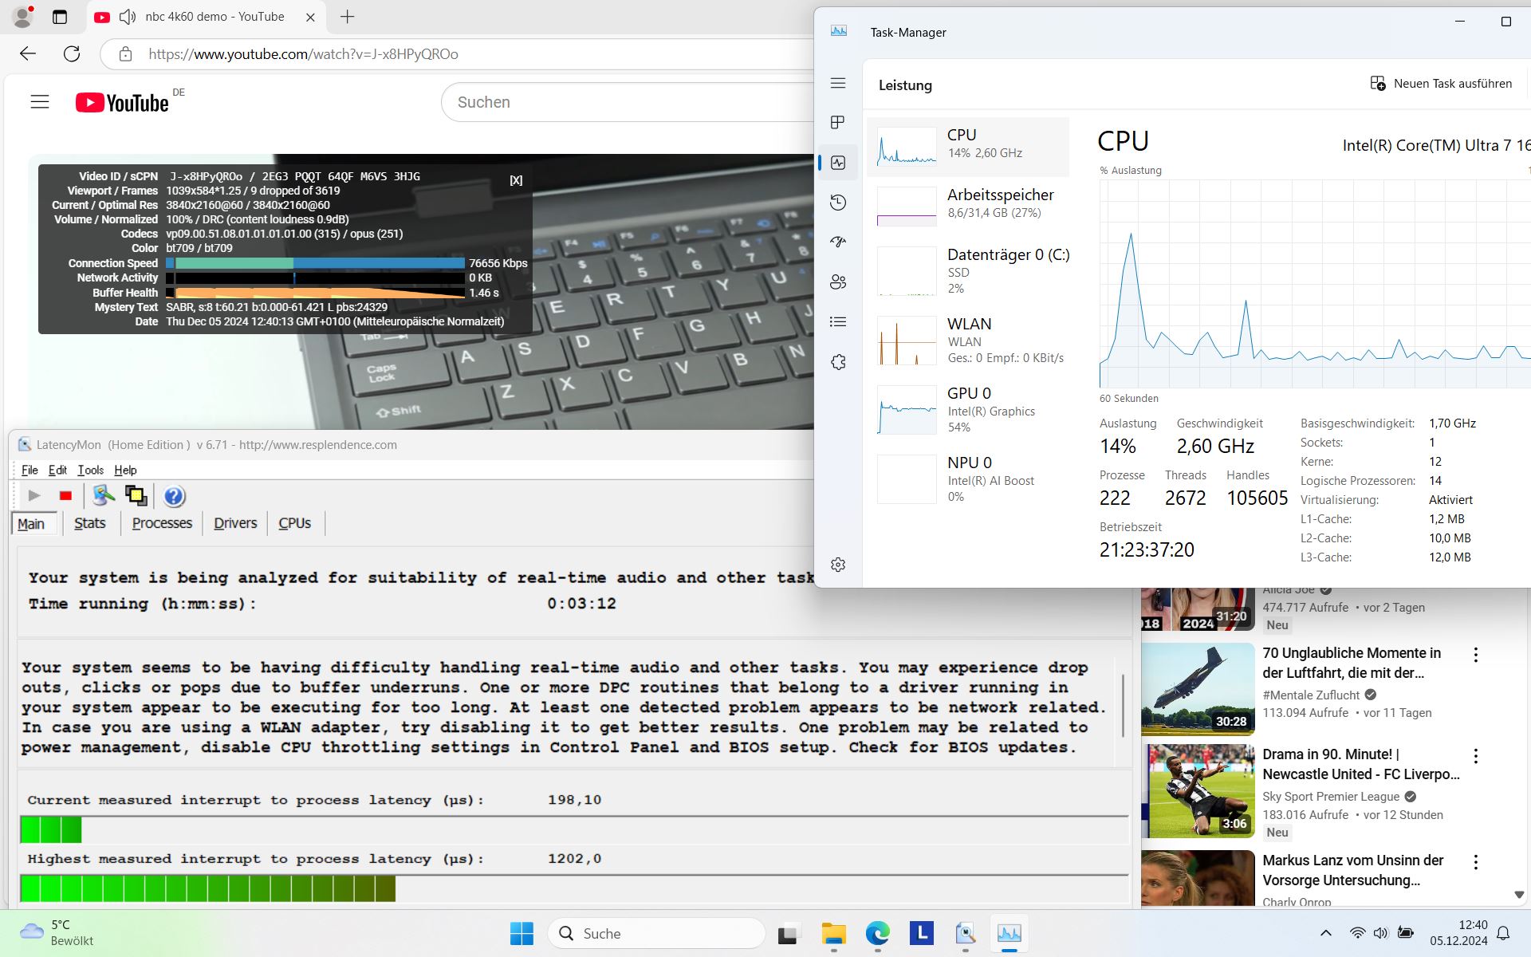Open Task Manager Services puzzle icon
The height and width of the screenshot is (957, 1531).
pyautogui.click(x=837, y=362)
